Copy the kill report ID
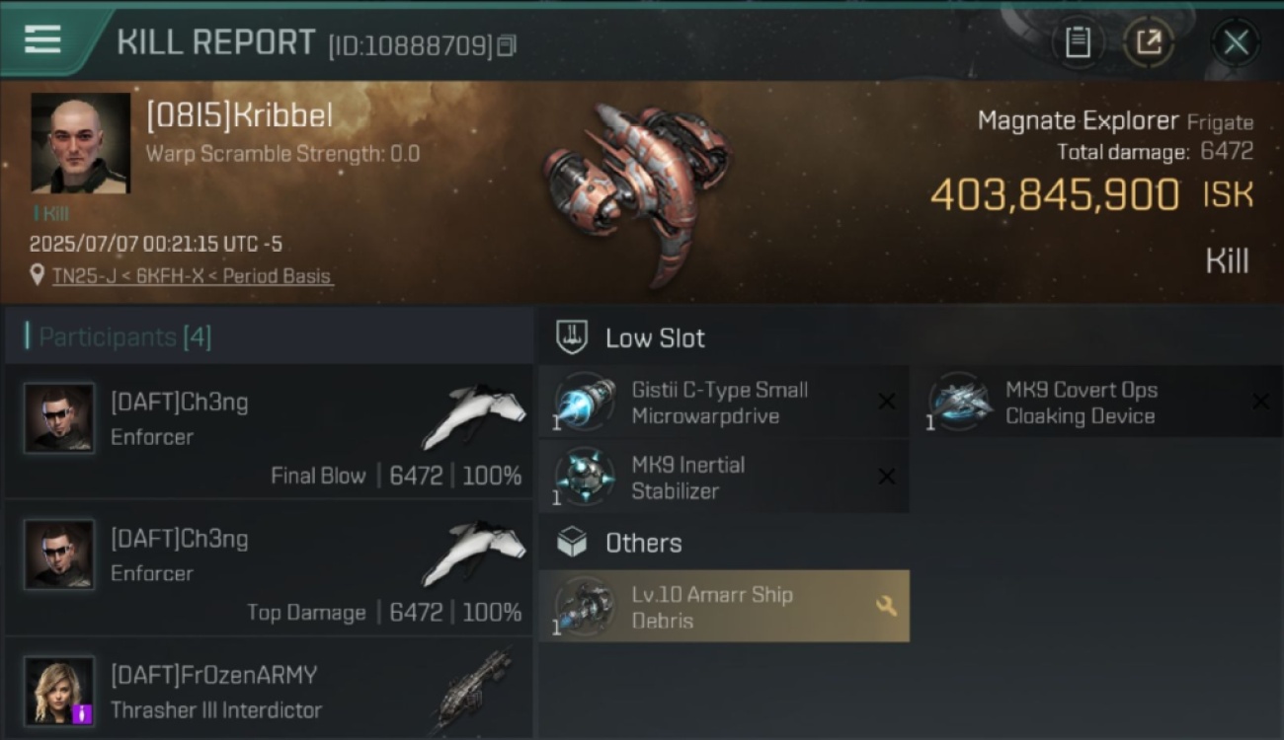Screen dimensions: 1284x740 [x=507, y=46]
